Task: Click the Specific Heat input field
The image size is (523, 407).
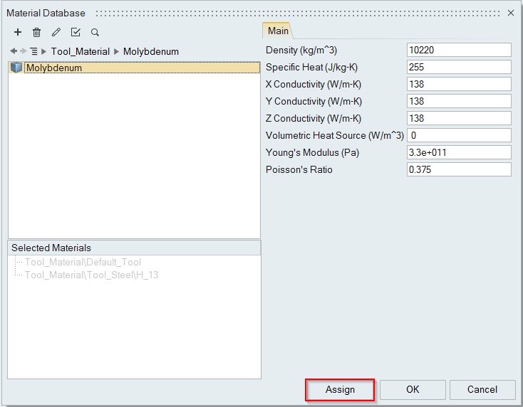Action: 459,67
